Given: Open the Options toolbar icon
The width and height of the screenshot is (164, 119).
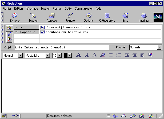Looking at the screenshot, I should pos(89,16).
